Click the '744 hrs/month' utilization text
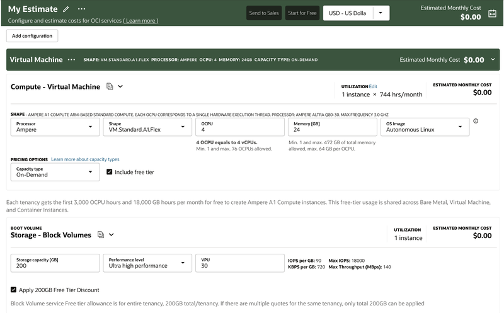This screenshot has width=504, height=313. tap(401, 94)
